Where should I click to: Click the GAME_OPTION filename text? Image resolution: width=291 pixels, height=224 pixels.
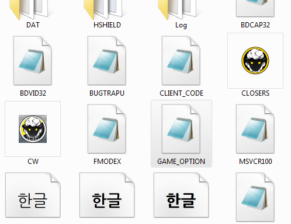pos(181,162)
